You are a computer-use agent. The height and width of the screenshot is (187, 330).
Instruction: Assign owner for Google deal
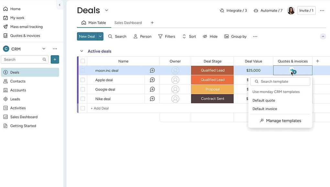coord(175,89)
